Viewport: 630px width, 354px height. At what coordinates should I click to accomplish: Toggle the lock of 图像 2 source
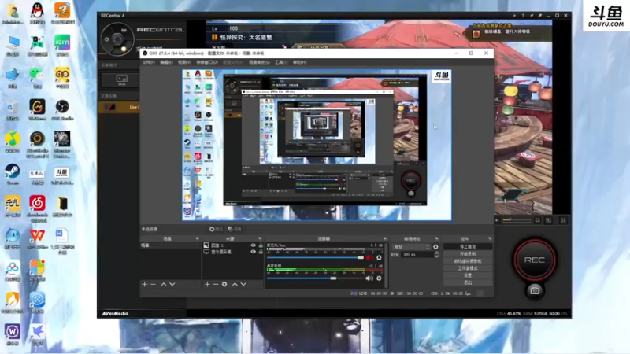tap(261, 245)
